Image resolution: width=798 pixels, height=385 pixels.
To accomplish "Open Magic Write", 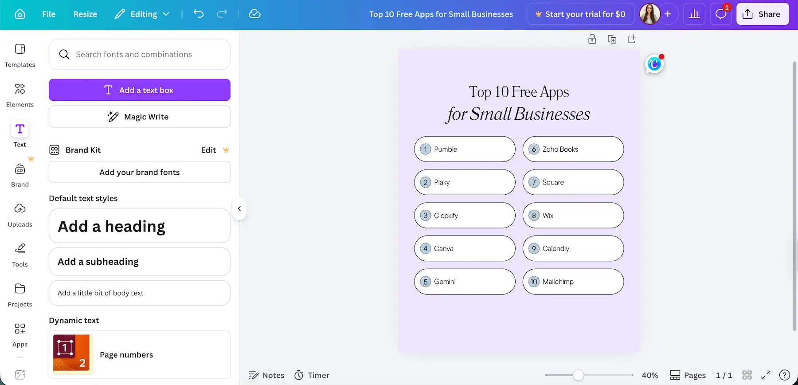I will [x=140, y=117].
